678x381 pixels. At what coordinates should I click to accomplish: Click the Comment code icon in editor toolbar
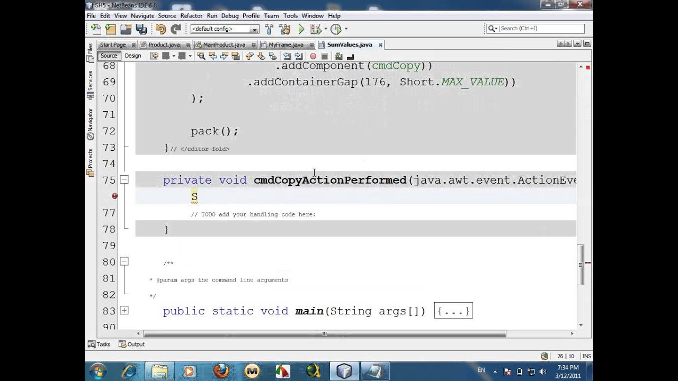[x=339, y=56]
